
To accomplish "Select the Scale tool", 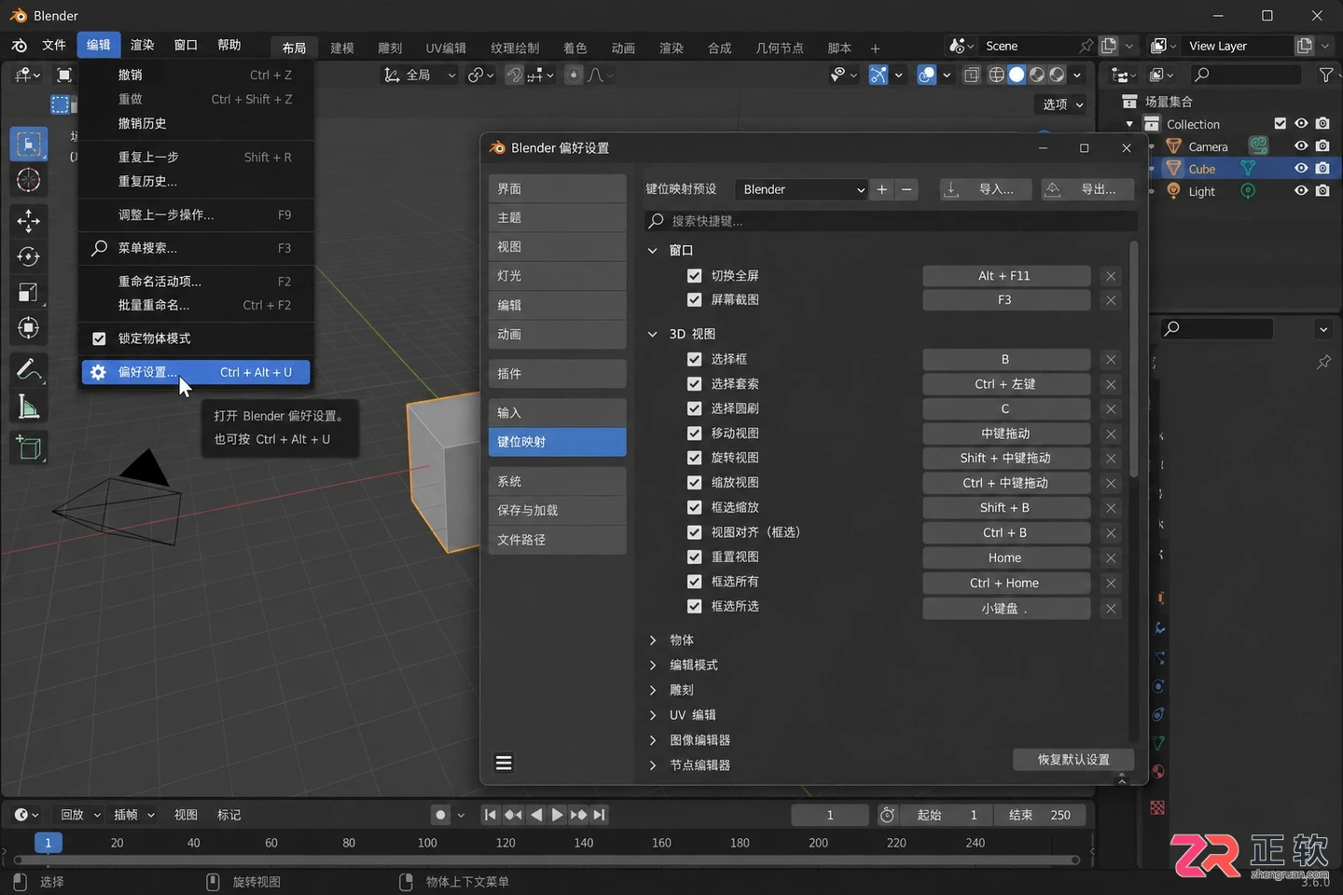I will click(29, 293).
